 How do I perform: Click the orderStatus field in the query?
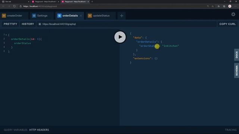click(22, 43)
